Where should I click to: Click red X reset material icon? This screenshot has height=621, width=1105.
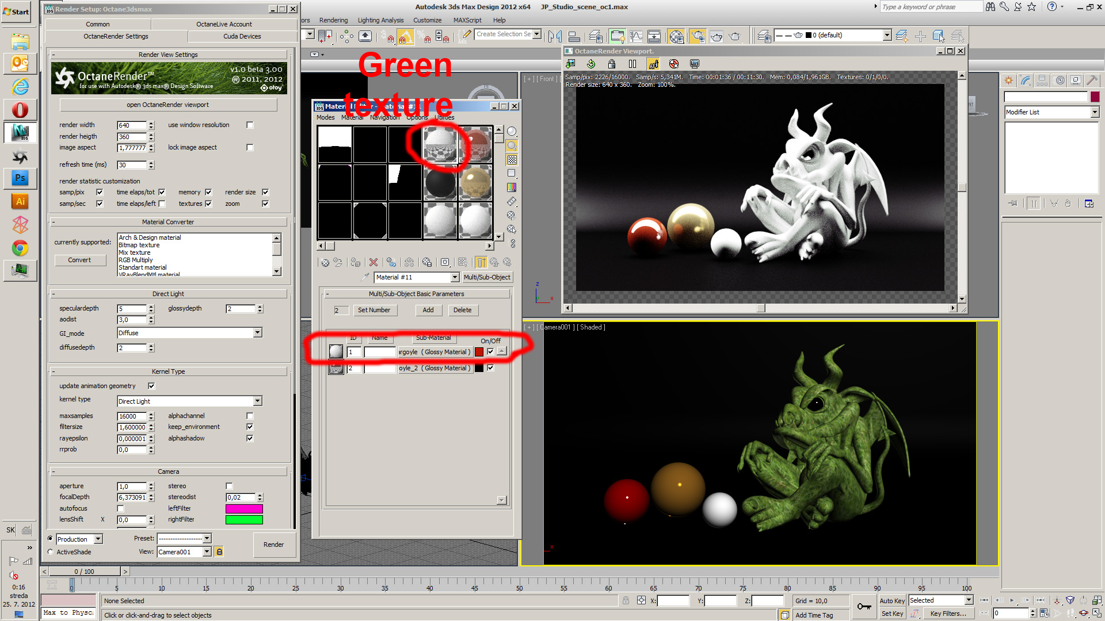[x=374, y=262]
